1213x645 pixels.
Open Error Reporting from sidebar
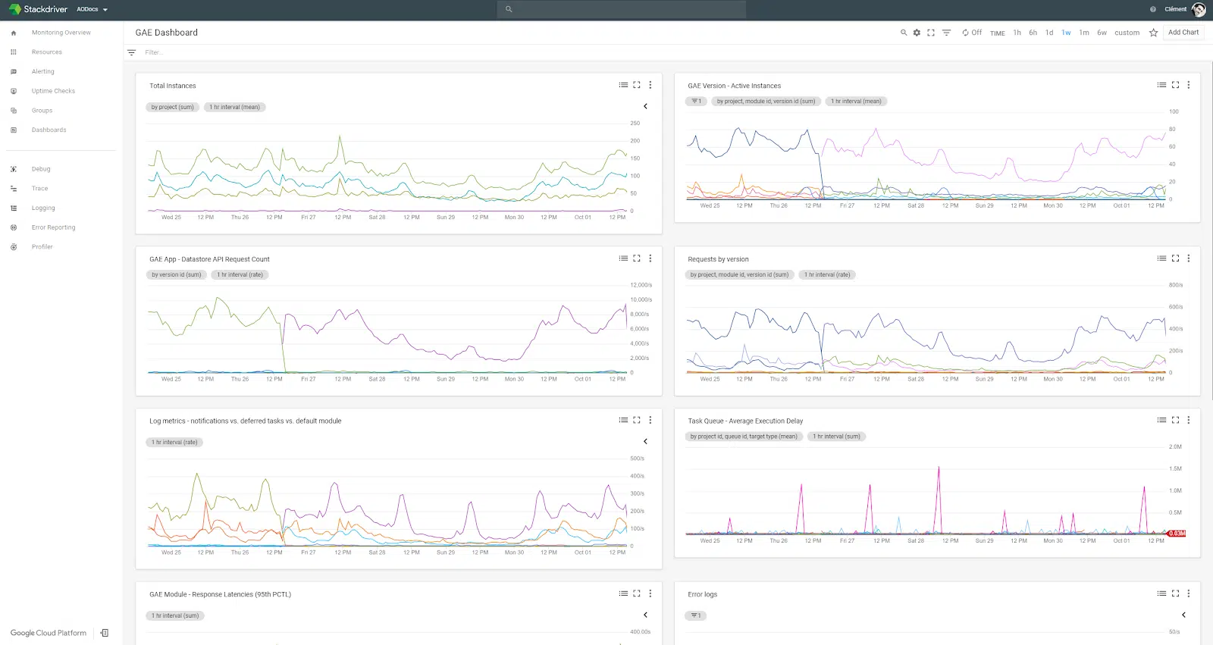tap(53, 227)
